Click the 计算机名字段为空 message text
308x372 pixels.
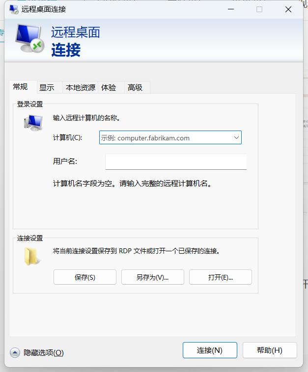pyautogui.click(x=132, y=184)
